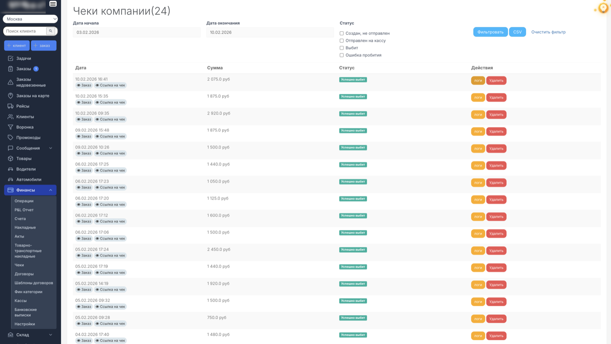Delete the 10.02.2026 16:41 receipt
This screenshot has width=611, height=344.
pyautogui.click(x=496, y=81)
